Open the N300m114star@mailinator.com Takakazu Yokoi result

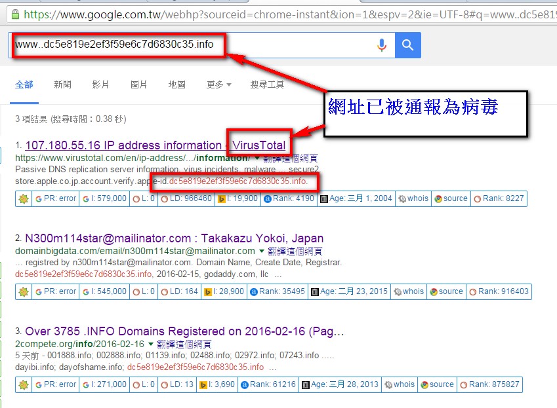175,238
